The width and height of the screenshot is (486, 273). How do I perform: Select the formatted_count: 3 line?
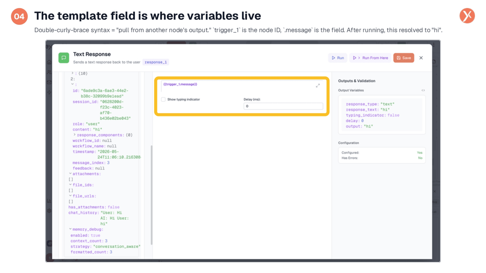click(x=91, y=252)
